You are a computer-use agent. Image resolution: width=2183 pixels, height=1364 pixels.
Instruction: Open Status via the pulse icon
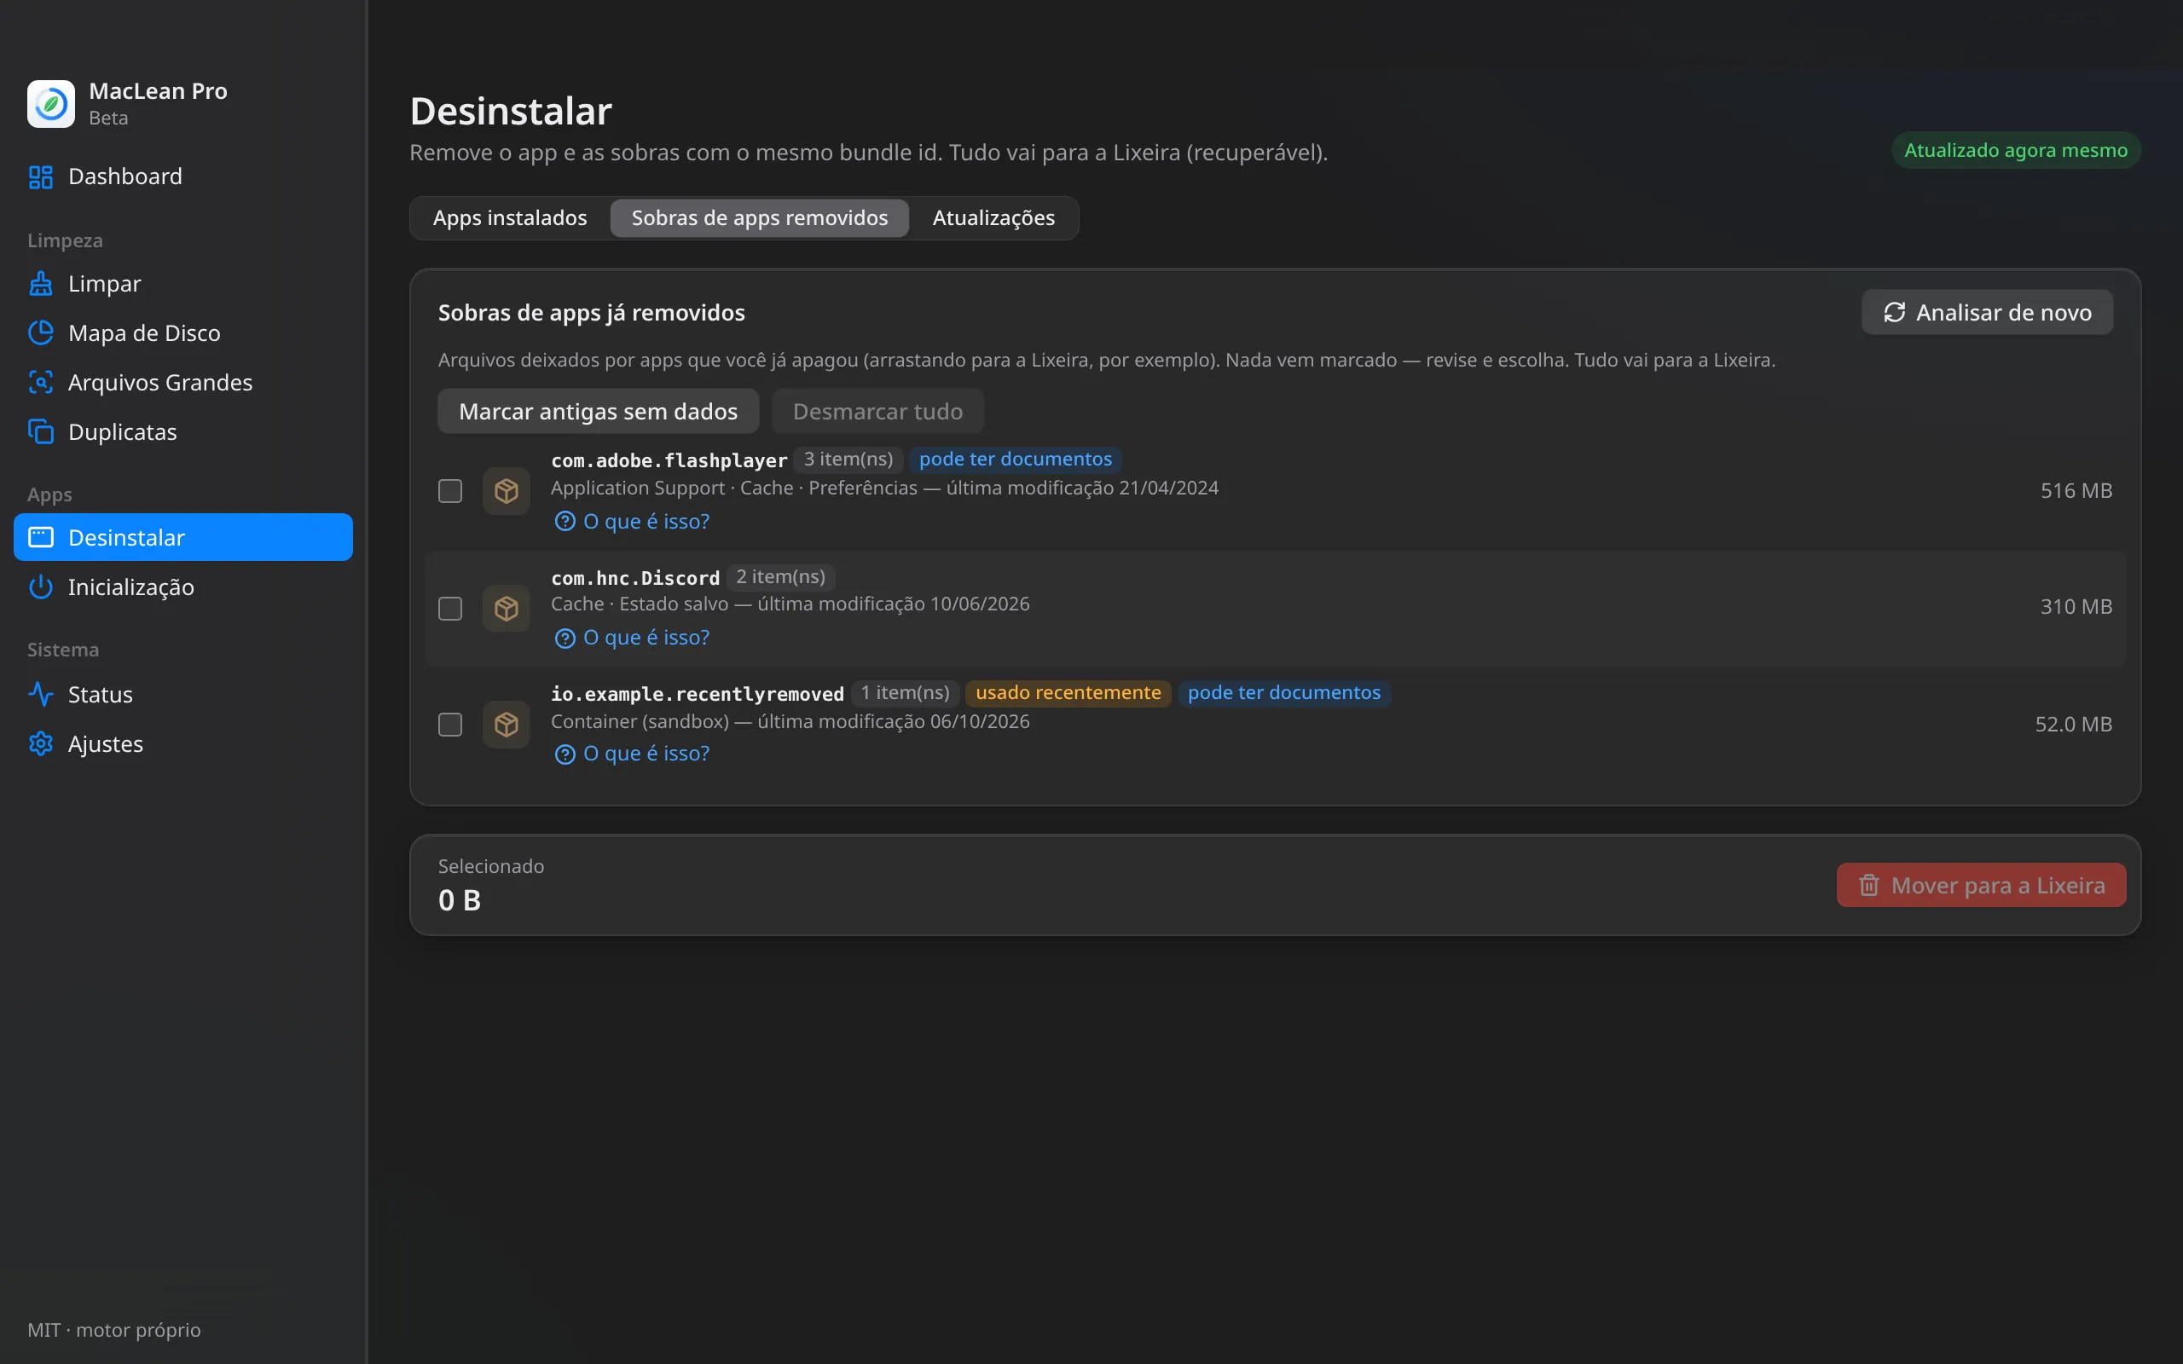(41, 695)
